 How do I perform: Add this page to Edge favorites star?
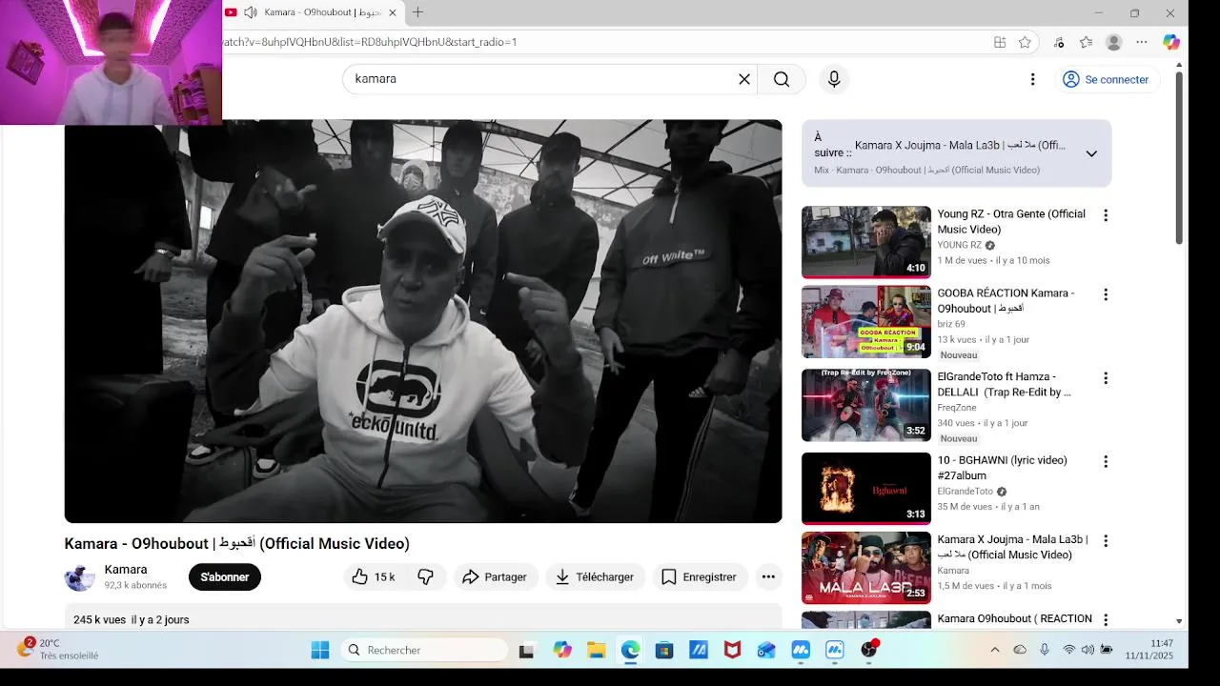click(x=1025, y=42)
